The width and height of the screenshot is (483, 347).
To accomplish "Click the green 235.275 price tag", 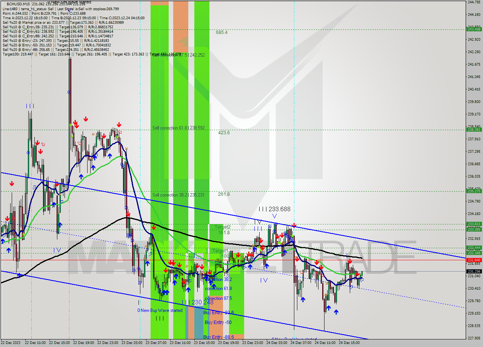I will point(474,191).
